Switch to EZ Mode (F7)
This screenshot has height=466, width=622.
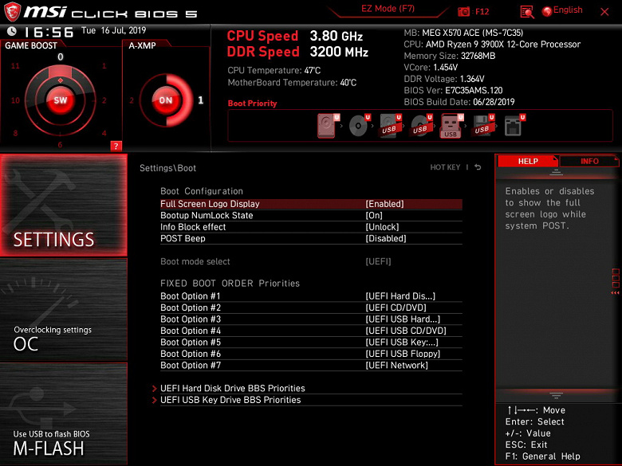(x=388, y=9)
